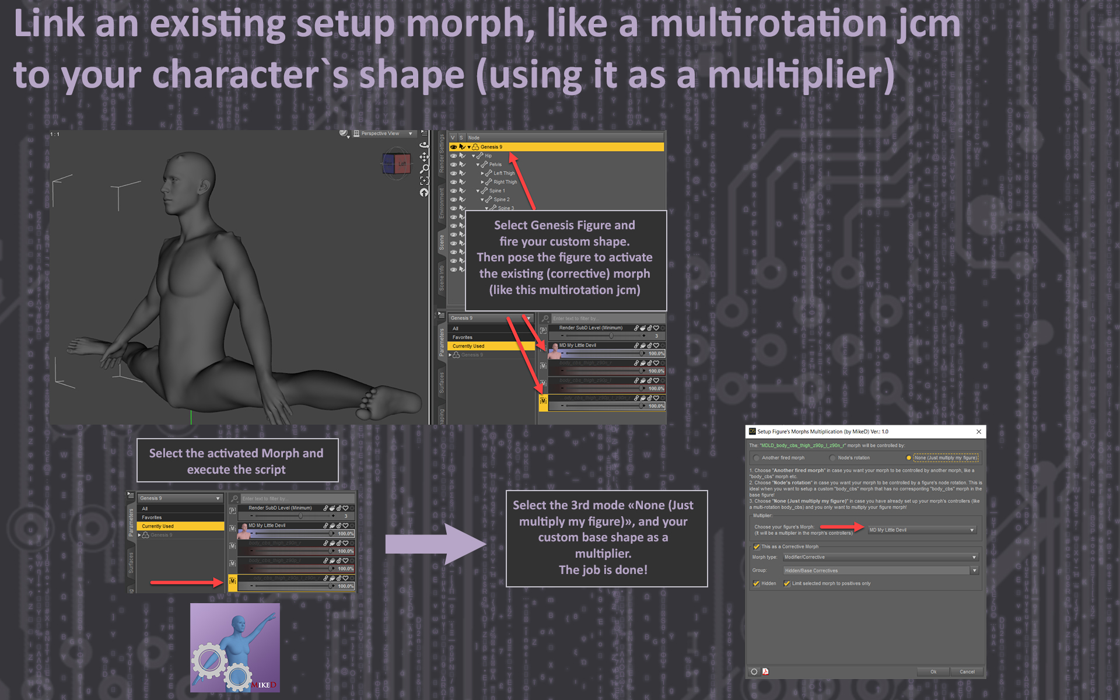
Task: Uncheck the Hidden checkbox in the dialog
Action: [756, 583]
